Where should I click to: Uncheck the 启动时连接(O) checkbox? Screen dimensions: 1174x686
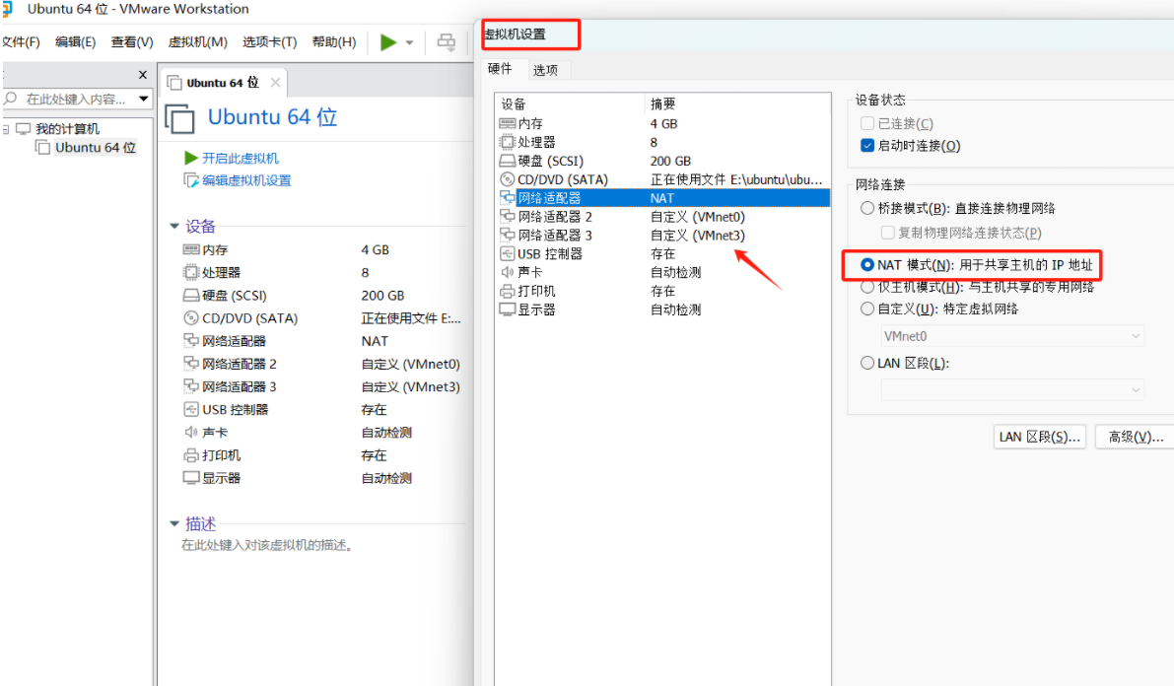[867, 145]
